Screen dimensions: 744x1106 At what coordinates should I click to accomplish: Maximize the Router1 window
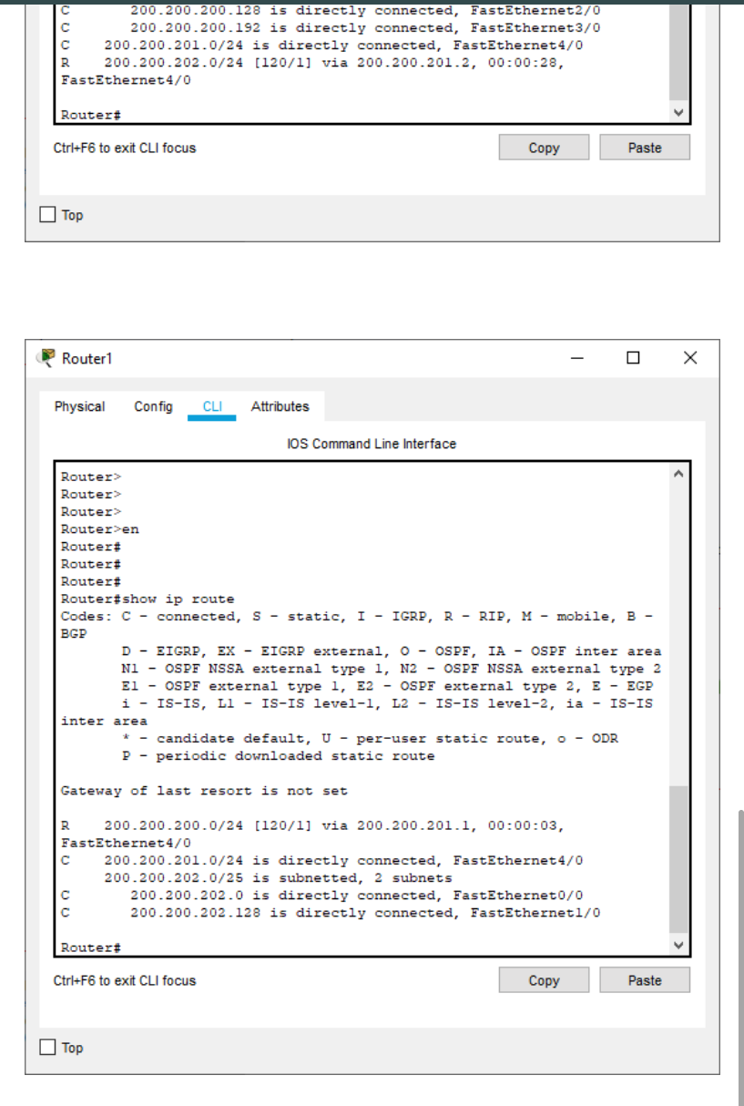[x=631, y=357]
